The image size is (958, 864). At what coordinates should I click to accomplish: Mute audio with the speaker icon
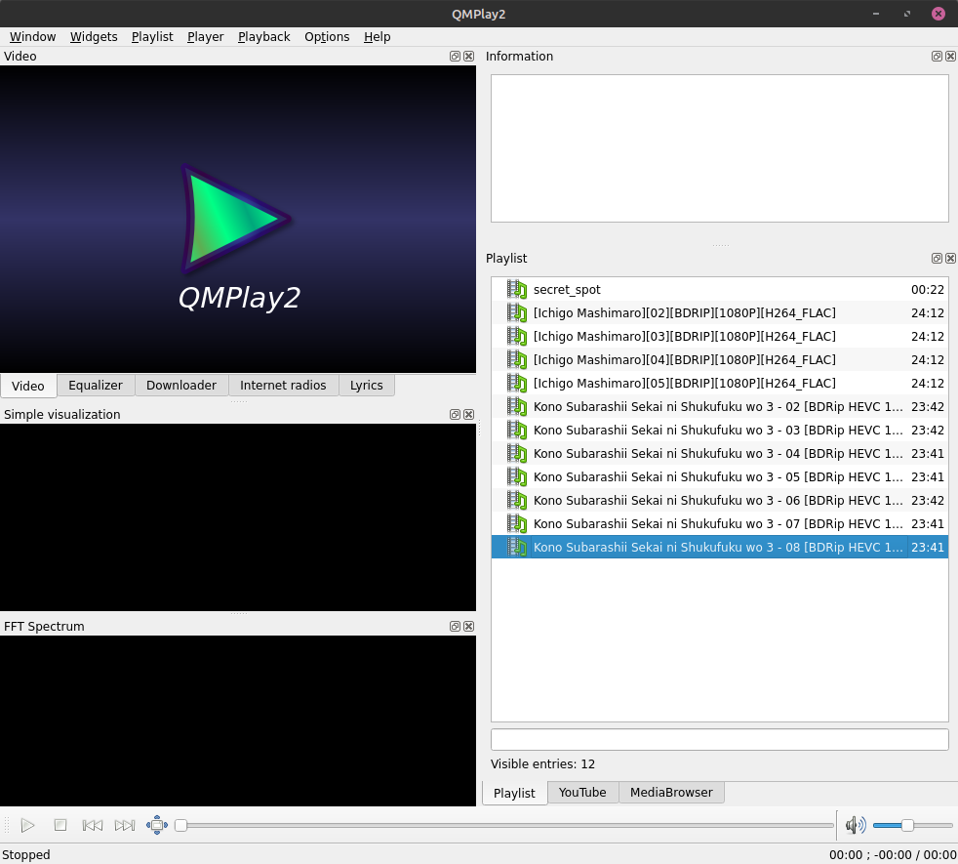[856, 826]
